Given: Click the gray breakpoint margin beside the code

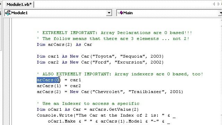Looking at the screenshot, I should pyautogui.click(x=6, y=72).
